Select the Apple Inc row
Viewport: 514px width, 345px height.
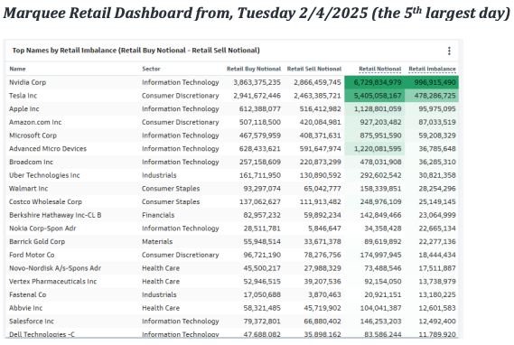232,108
